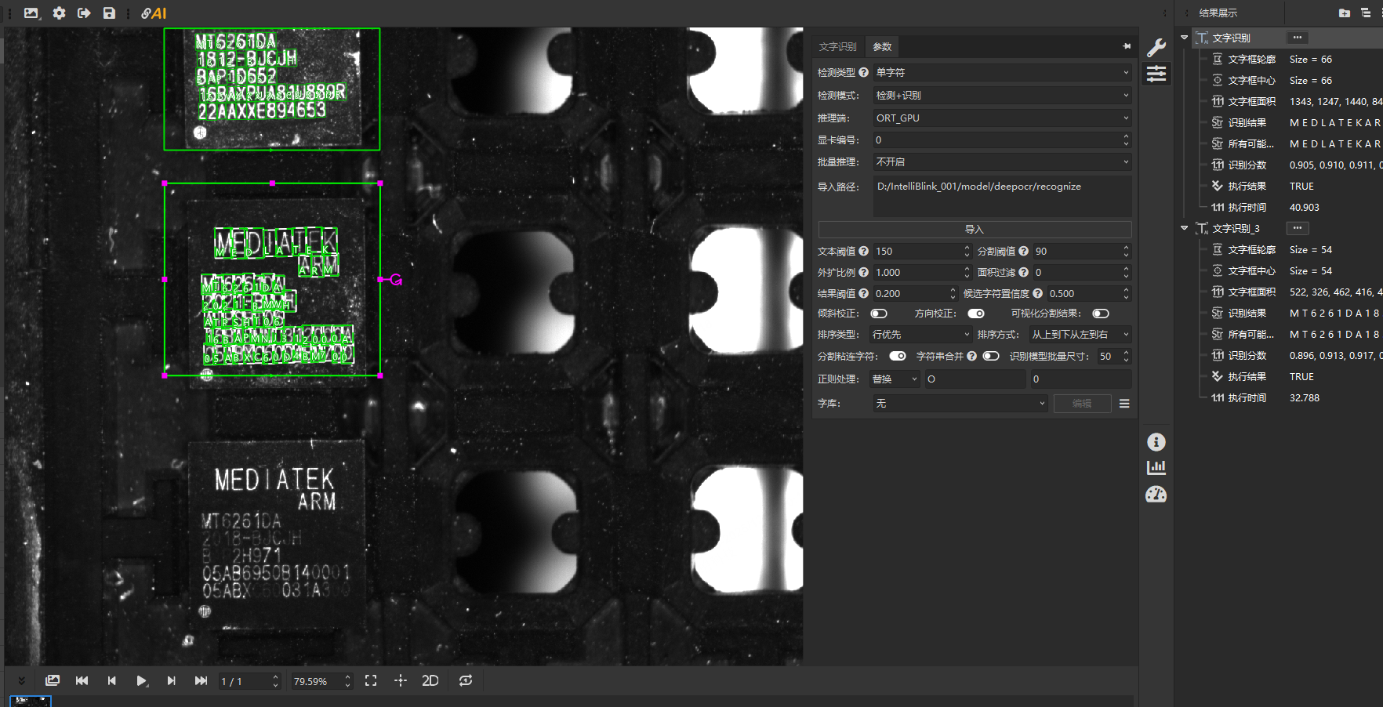Click the save disk icon
This screenshot has width=1383, height=707.
[x=109, y=13]
